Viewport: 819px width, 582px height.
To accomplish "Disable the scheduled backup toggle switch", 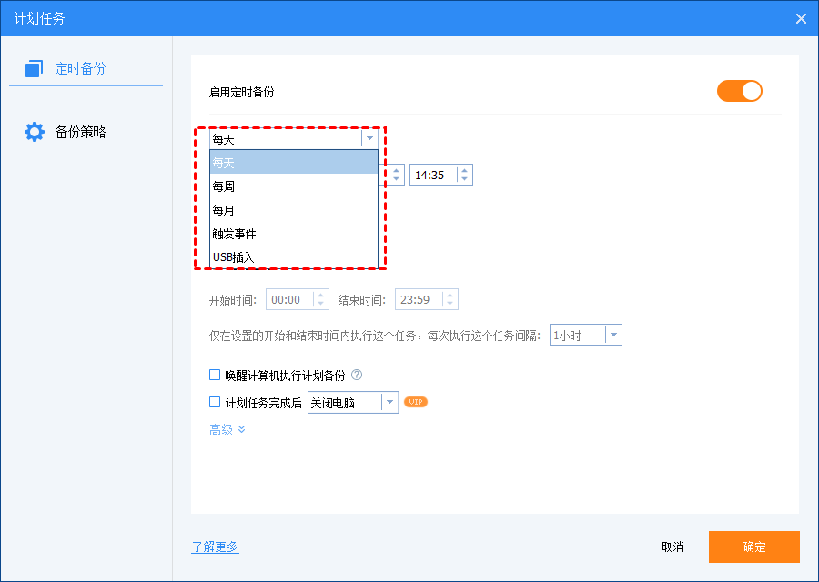I will [739, 91].
